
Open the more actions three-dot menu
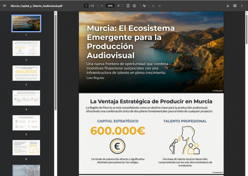pos(242,6)
